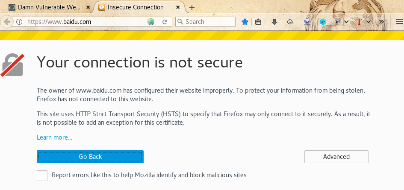Enable the report errors to Mozilla checkbox
Image resolution: width=404 pixels, height=190 pixels.
click(42, 175)
